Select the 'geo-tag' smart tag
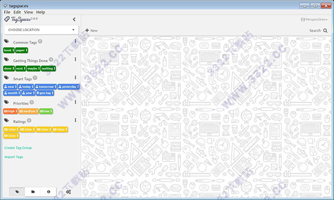Screen dimensions: 334x200 [x=45, y=93]
